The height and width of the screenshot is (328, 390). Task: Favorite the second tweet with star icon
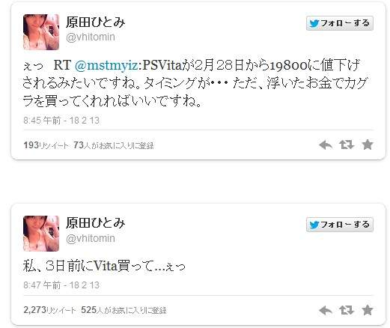(368, 310)
